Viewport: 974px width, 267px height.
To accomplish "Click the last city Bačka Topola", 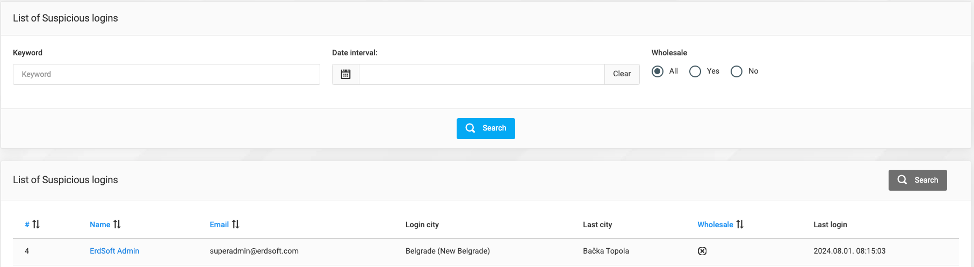I will [x=606, y=251].
